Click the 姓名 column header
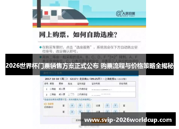Screen dimensions: 179x129 point(70,84)
